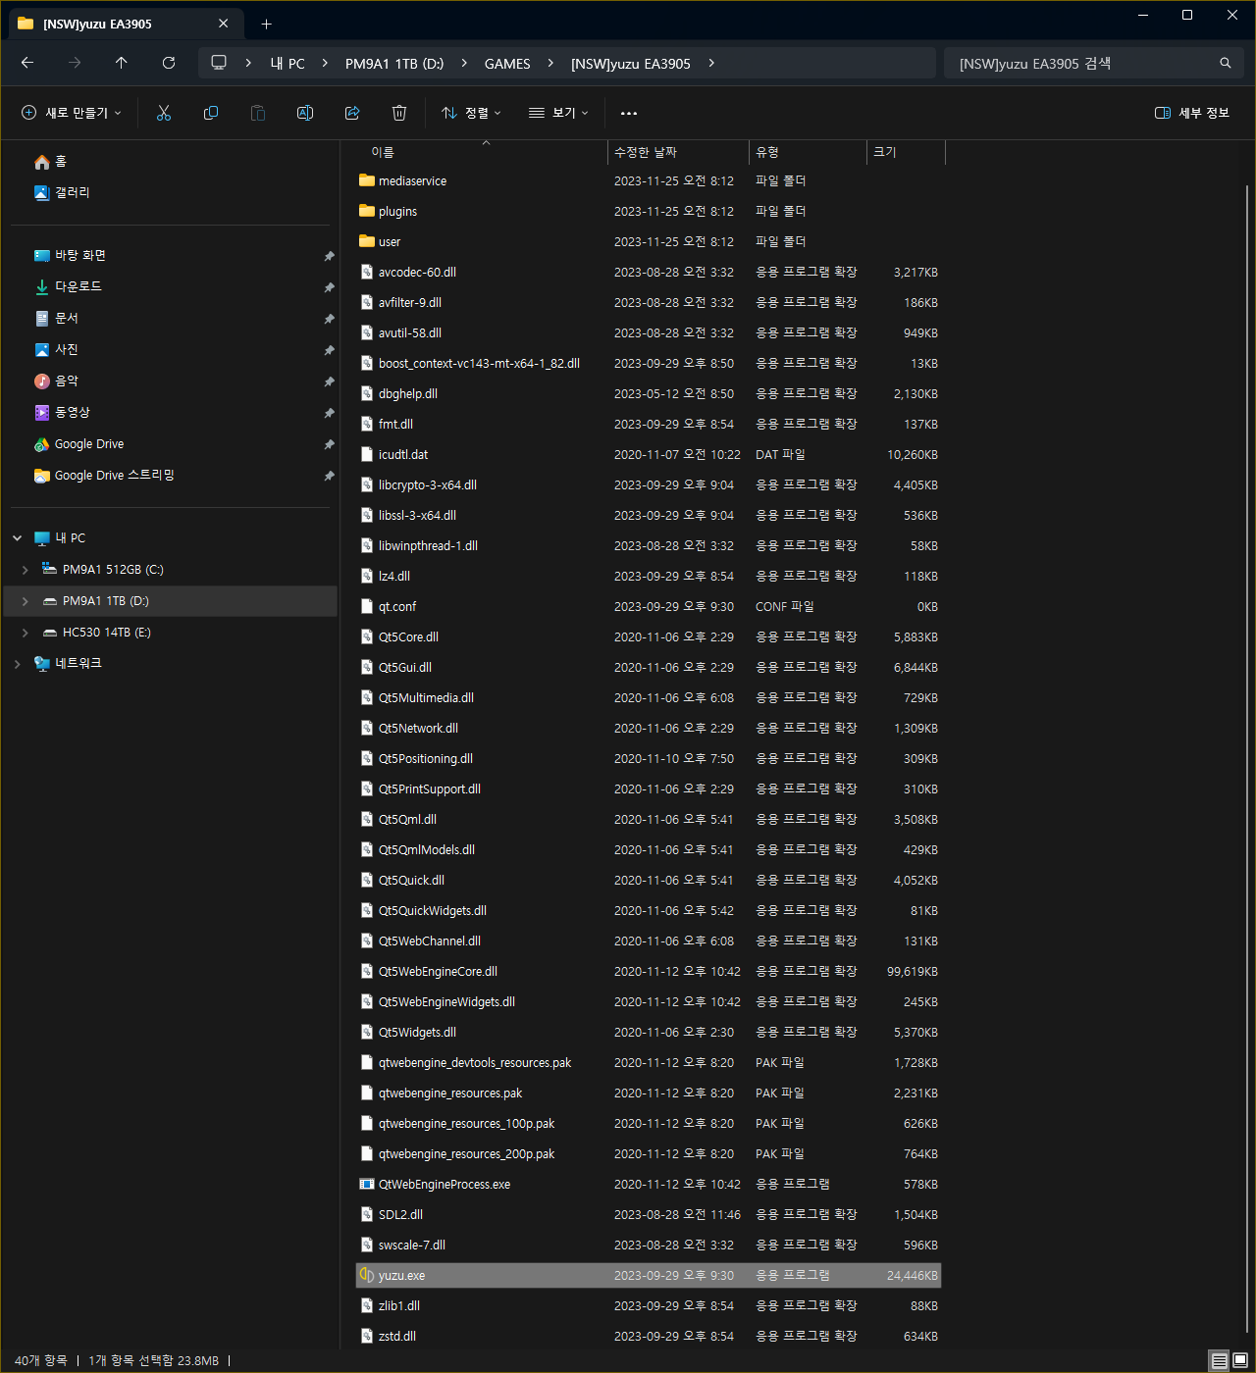The width and height of the screenshot is (1256, 1373).
Task: Click PM9A1 1TB (D:) breadcrumb segment
Action: [x=394, y=64]
